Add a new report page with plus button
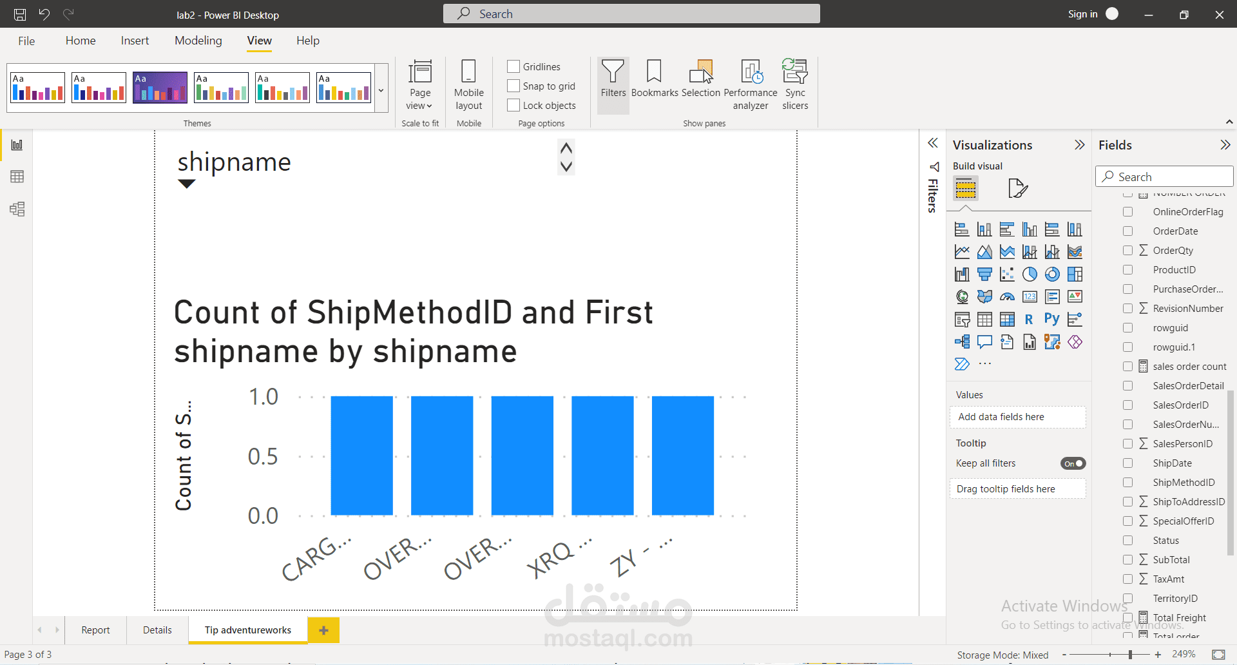 point(323,630)
